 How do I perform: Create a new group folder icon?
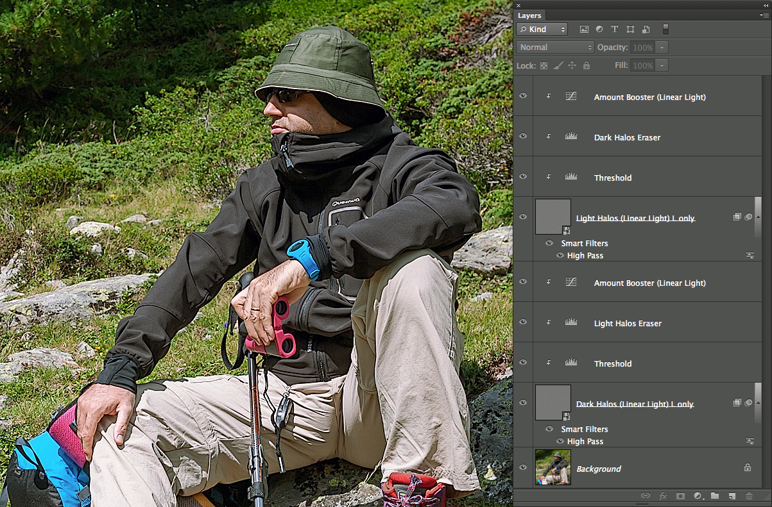point(714,496)
